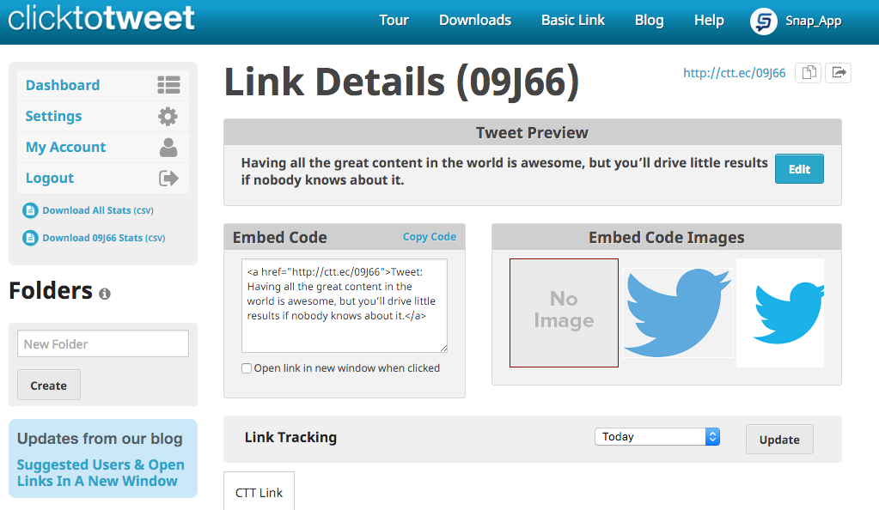Click the Snap_App username
The image size is (879, 510).
pyautogui.click(x=814, y=21)
